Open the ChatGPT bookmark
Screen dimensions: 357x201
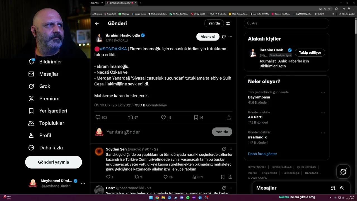coord(319,14)
